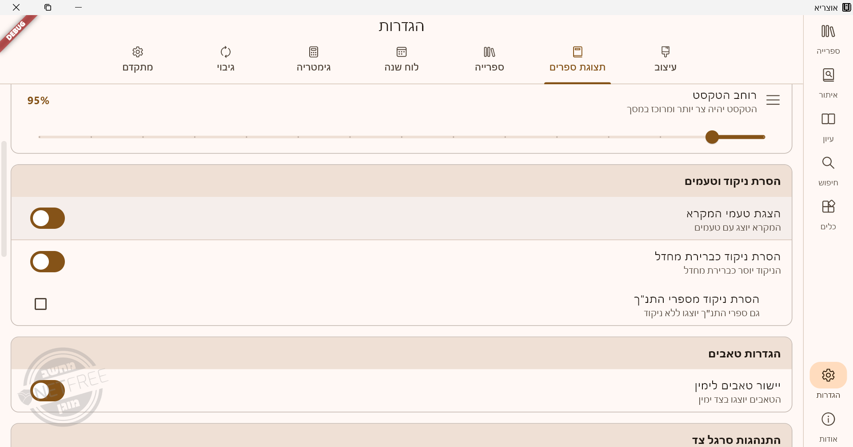Select the תצוגת ספרים book display tab
853x447 pixels.
(x=577, y=59)
